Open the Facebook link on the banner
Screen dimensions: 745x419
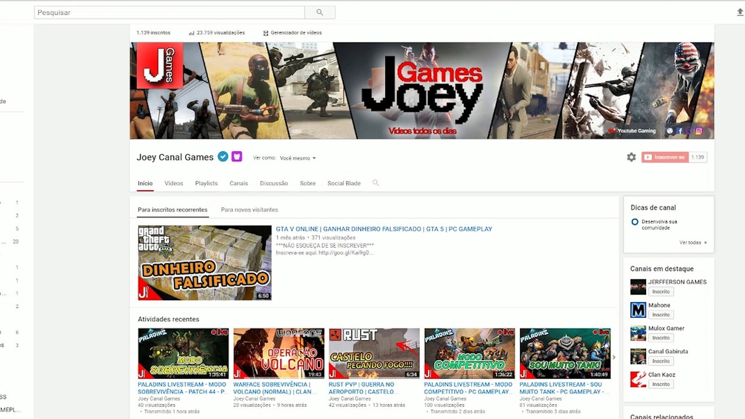tap(679, 131)
